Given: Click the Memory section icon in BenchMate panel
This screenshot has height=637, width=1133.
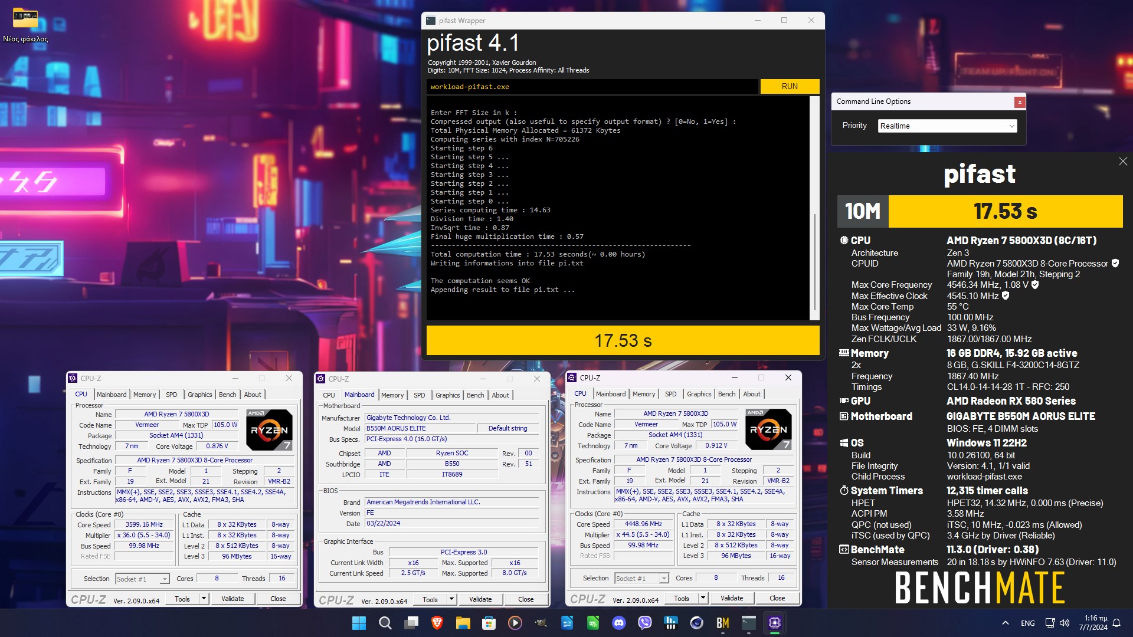Looking at the screenshot, I should click(x=844, y=353).
